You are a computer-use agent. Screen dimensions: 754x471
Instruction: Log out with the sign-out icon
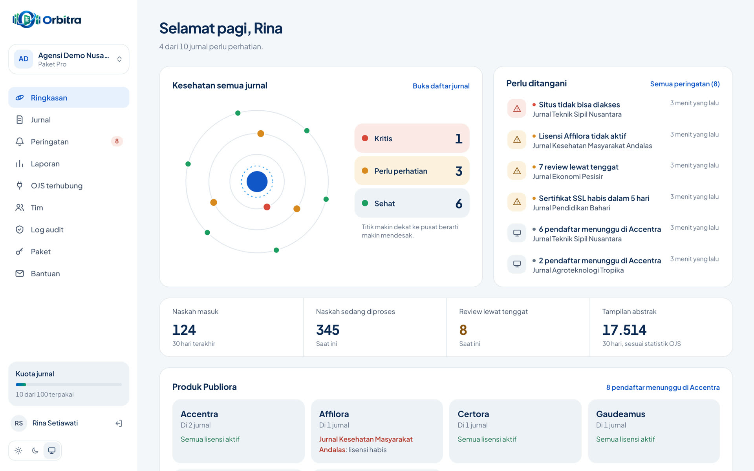[119, 423]
